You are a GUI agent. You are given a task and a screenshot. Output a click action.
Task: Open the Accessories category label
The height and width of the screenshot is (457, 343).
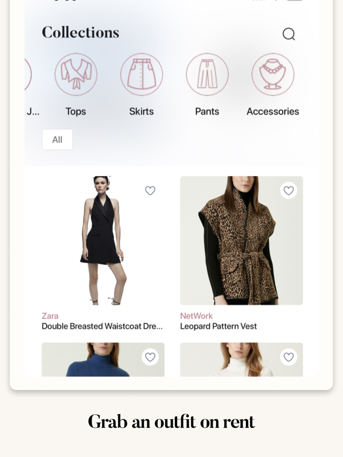pyautogui.click(x=273, y=112)
